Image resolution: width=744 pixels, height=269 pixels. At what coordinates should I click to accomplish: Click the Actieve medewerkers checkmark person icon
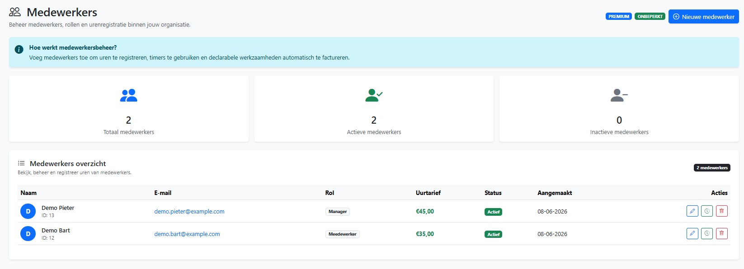374,95
